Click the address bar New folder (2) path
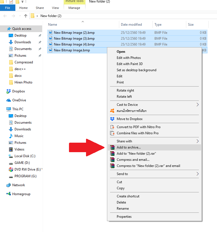Screen dimensions: 217x232 coord(51,16)
